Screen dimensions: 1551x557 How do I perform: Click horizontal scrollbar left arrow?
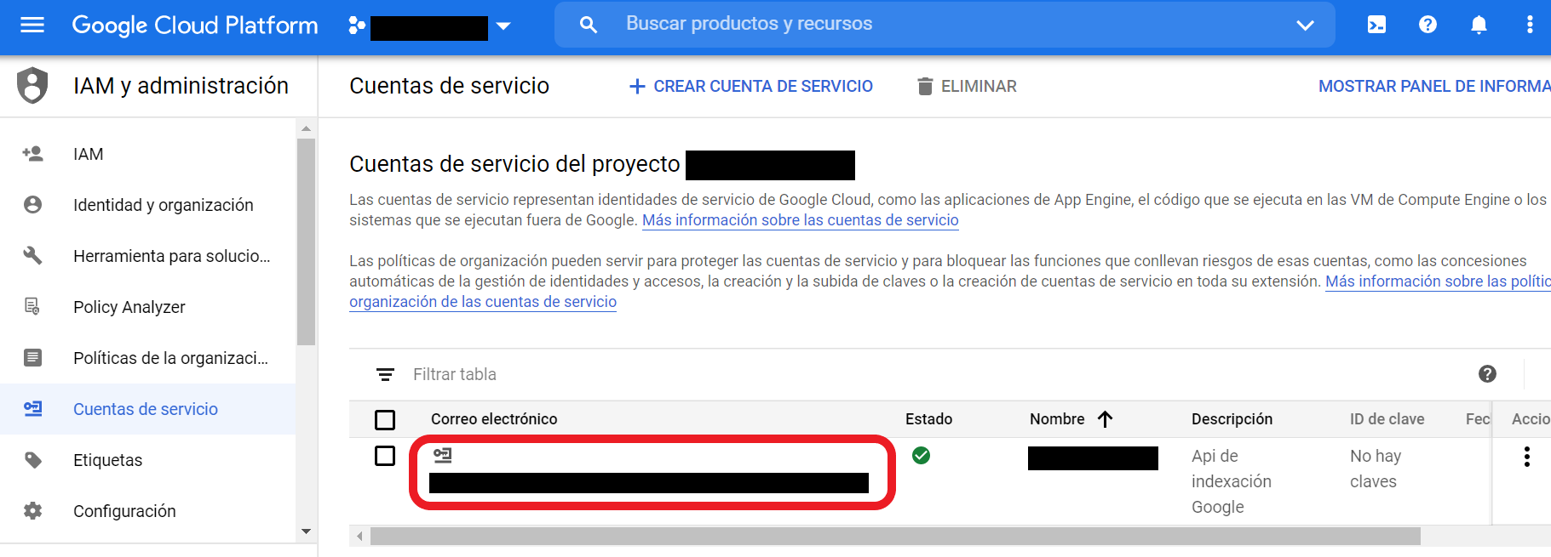coord(359,536)
